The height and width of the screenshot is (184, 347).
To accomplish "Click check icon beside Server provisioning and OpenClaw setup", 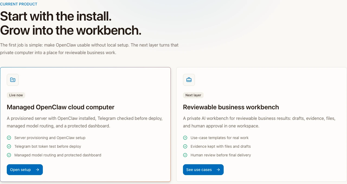I will [x=9, y=138].
